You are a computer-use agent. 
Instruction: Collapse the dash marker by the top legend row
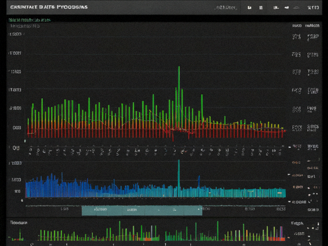click(290, 147)
